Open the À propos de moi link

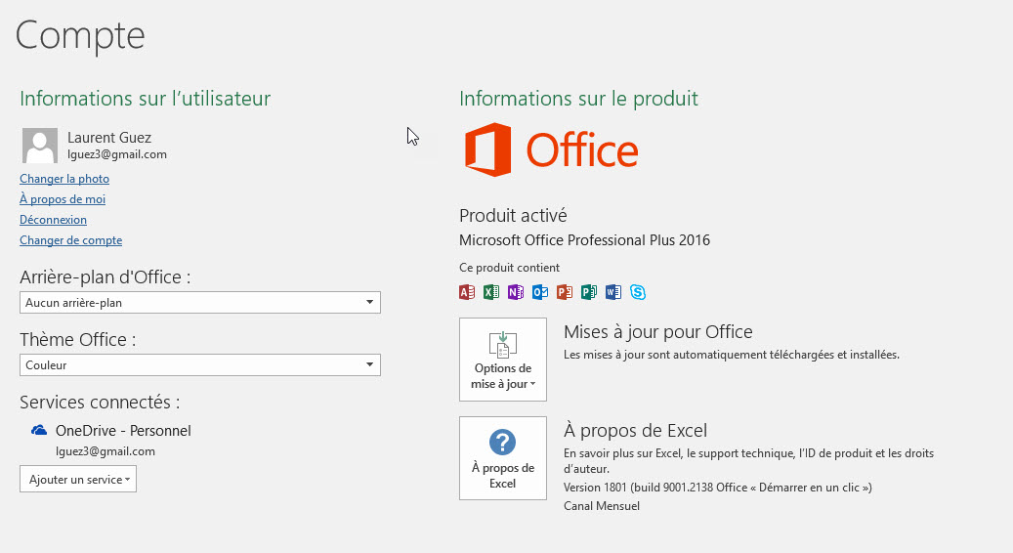[63, 199]
